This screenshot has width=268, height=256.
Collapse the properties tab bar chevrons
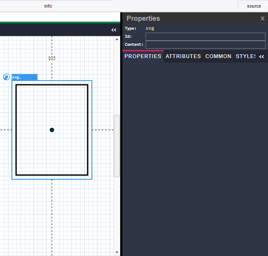pos(262,56)
